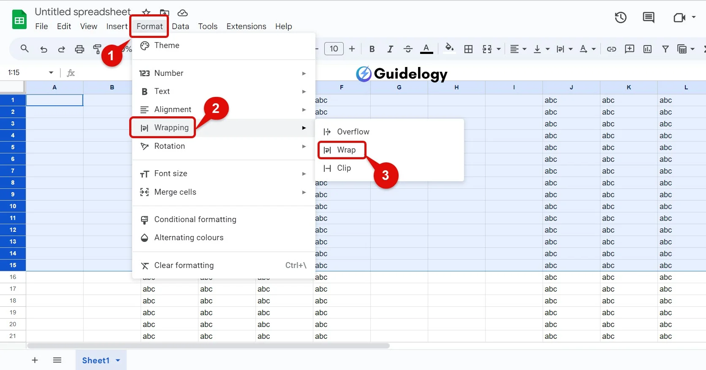Open the move to folder icon
Screen dimensions: 706x370
[165, 13]
